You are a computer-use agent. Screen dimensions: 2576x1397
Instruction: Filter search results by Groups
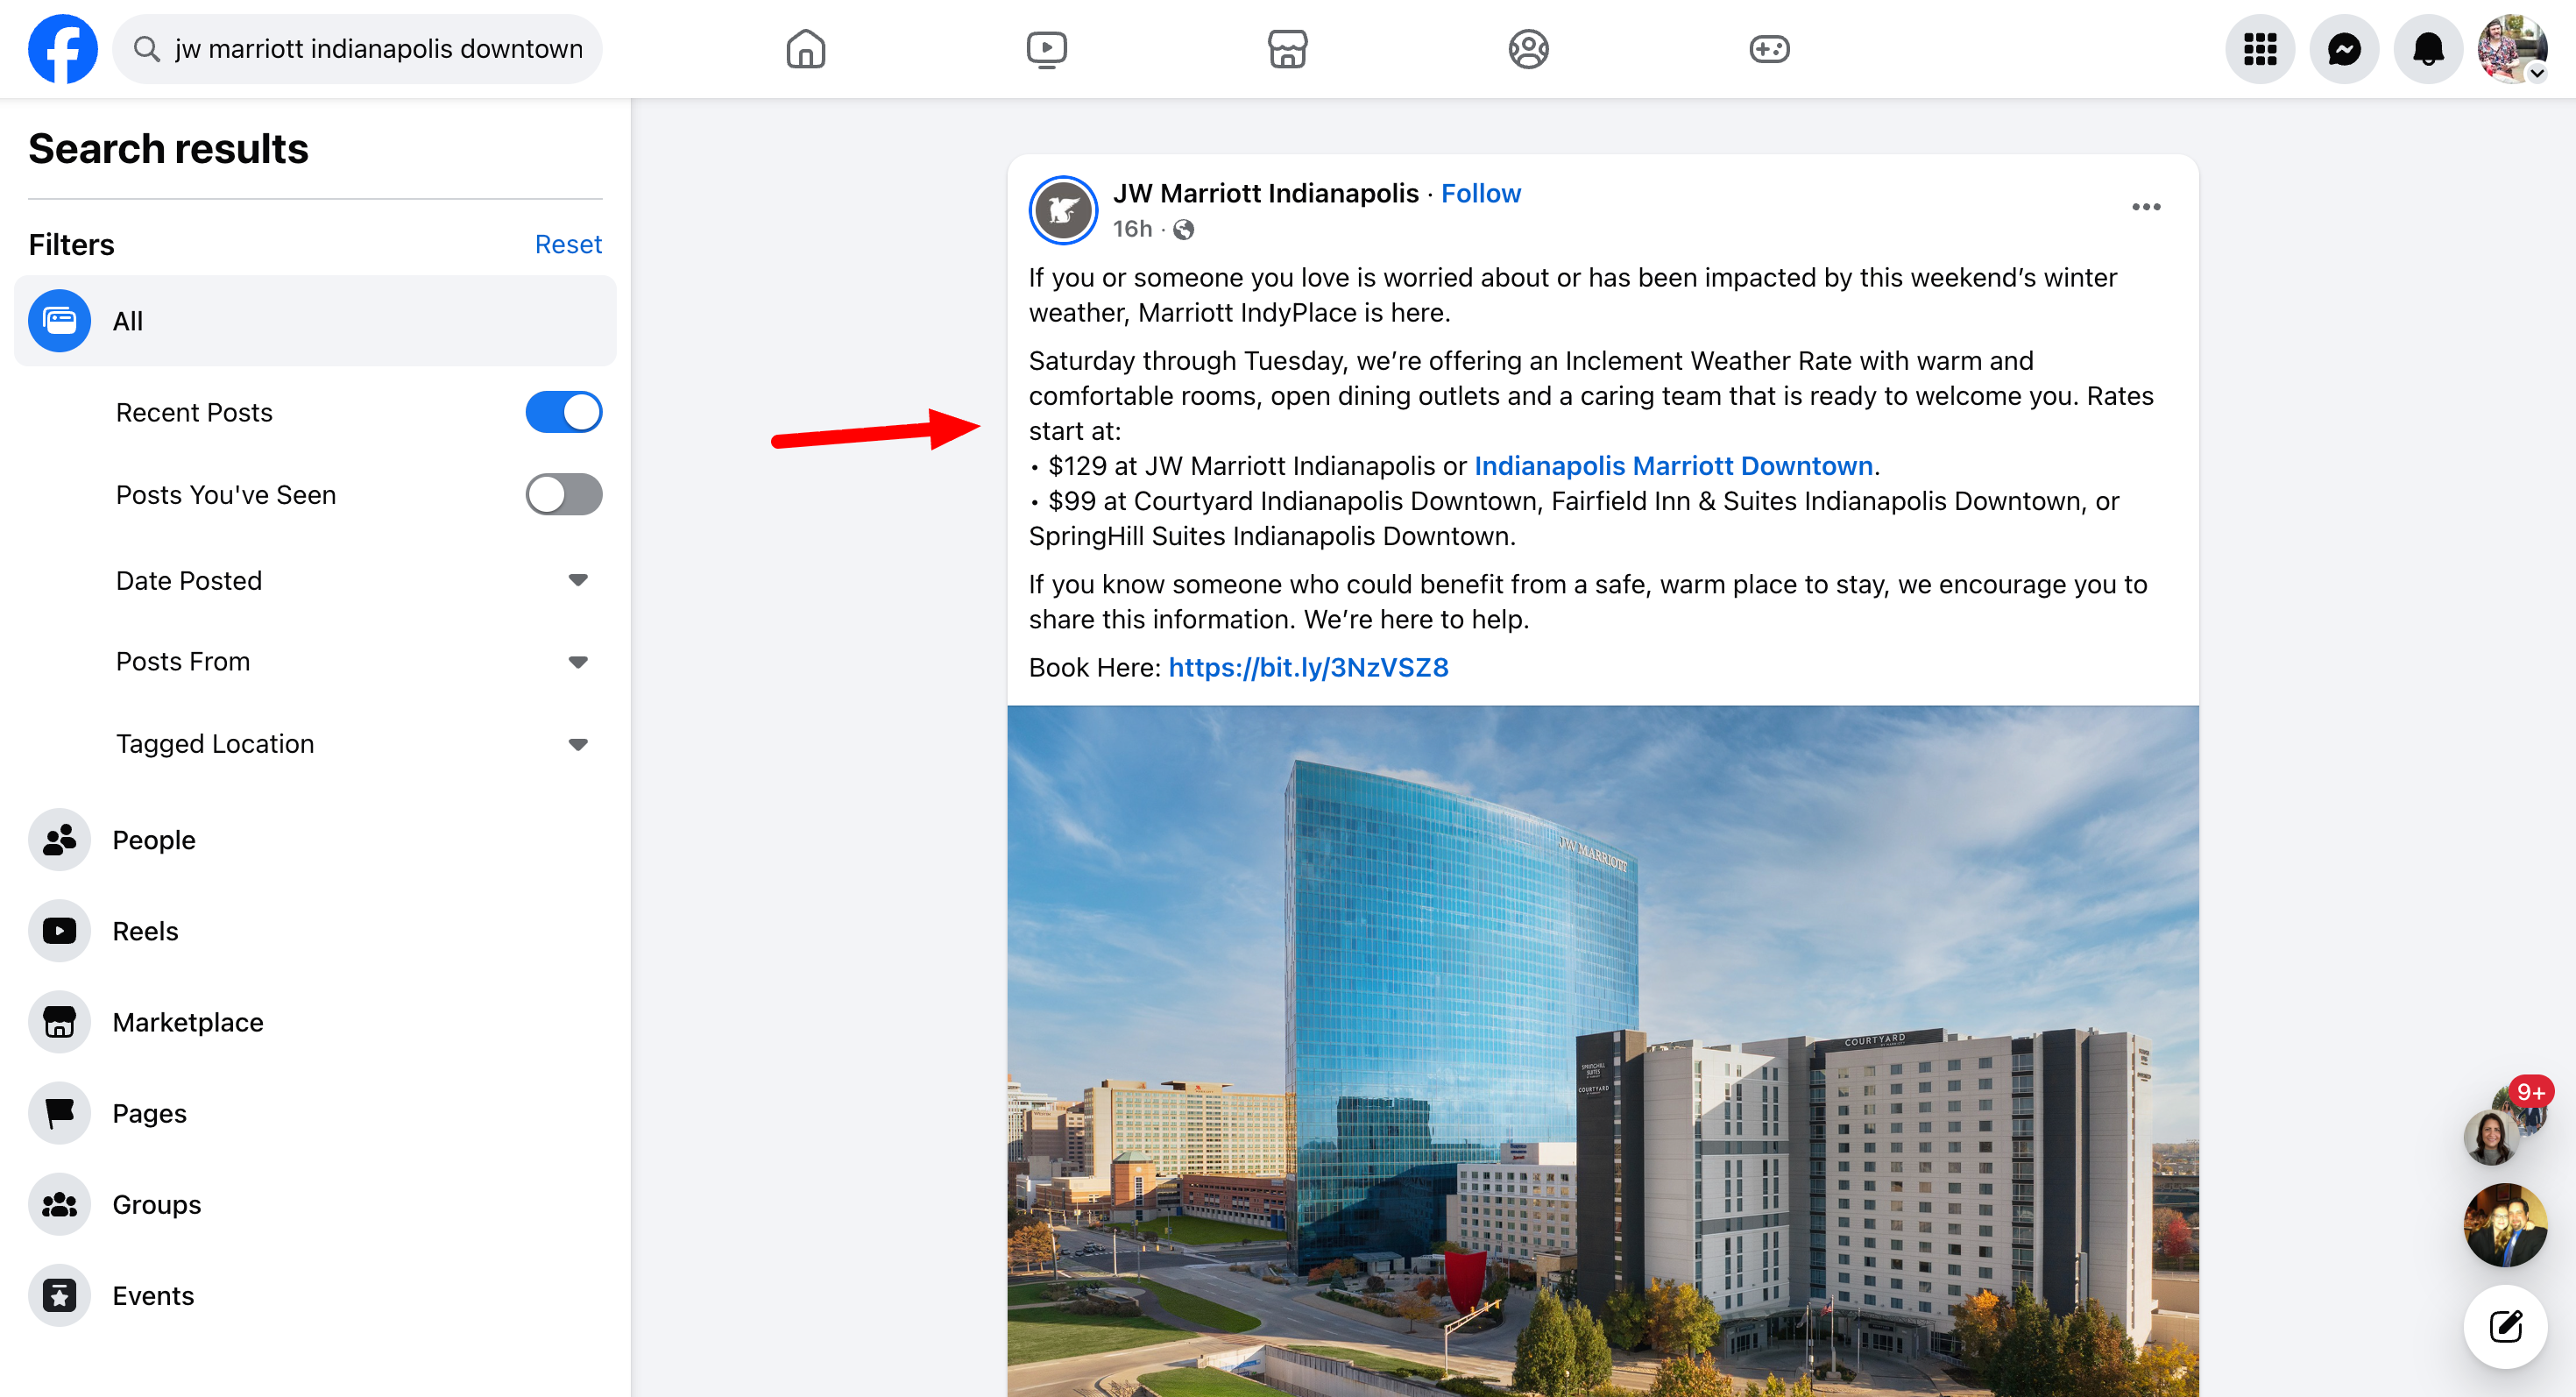click(x=156, y=1203)
